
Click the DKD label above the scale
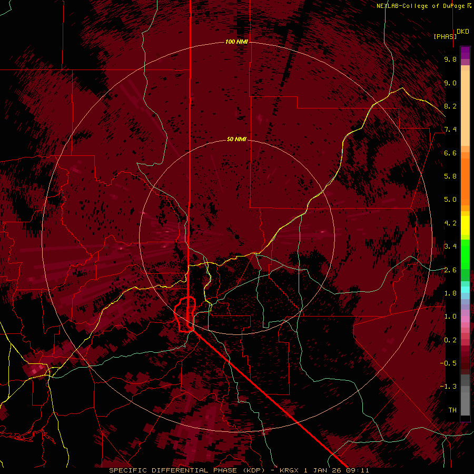(x=463, y=32)
